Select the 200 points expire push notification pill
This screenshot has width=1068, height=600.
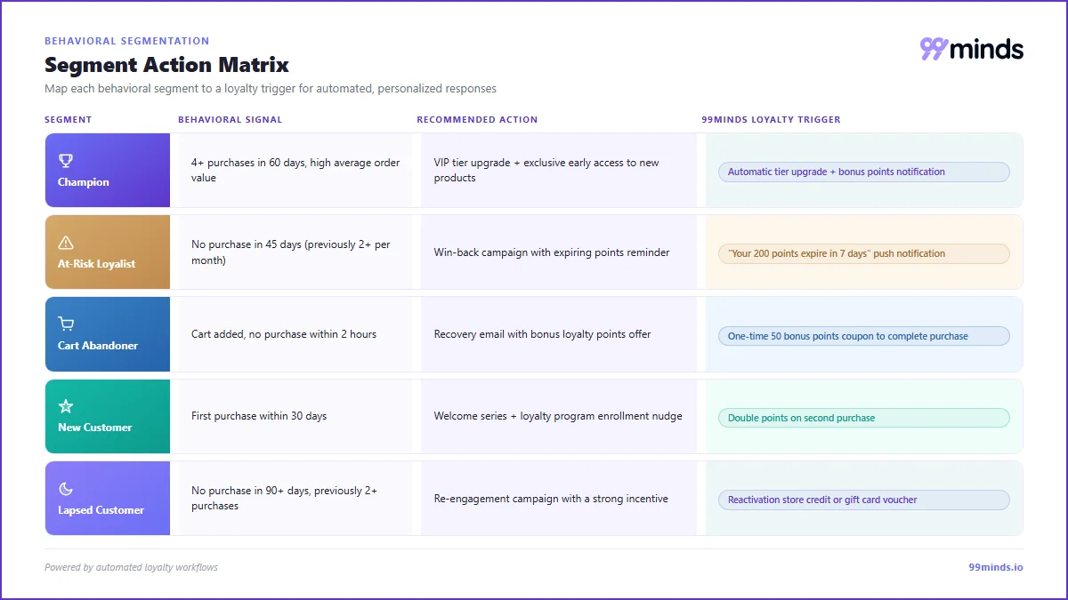tap(864, 253)
